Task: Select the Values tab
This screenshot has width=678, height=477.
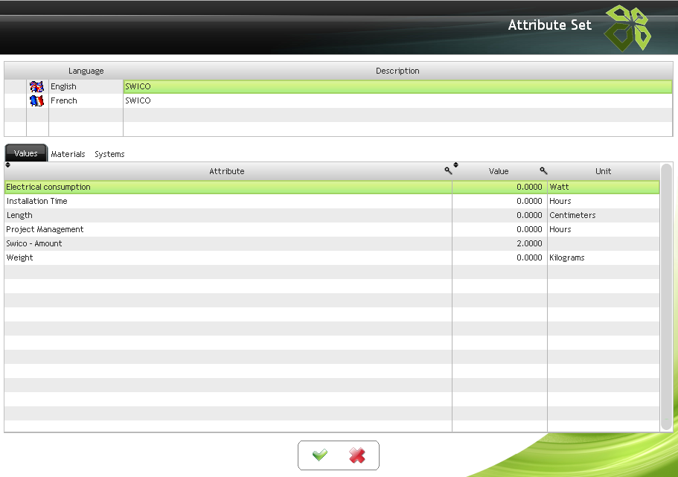Action: tap(26, 153)
